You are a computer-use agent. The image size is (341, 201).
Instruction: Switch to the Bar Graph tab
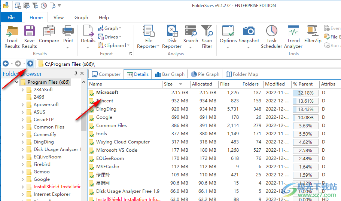(x=170, y=74)
